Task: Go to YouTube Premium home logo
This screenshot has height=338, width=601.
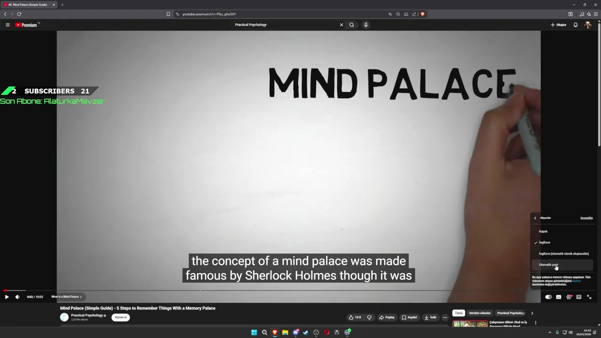Action: tap(26, 25)
